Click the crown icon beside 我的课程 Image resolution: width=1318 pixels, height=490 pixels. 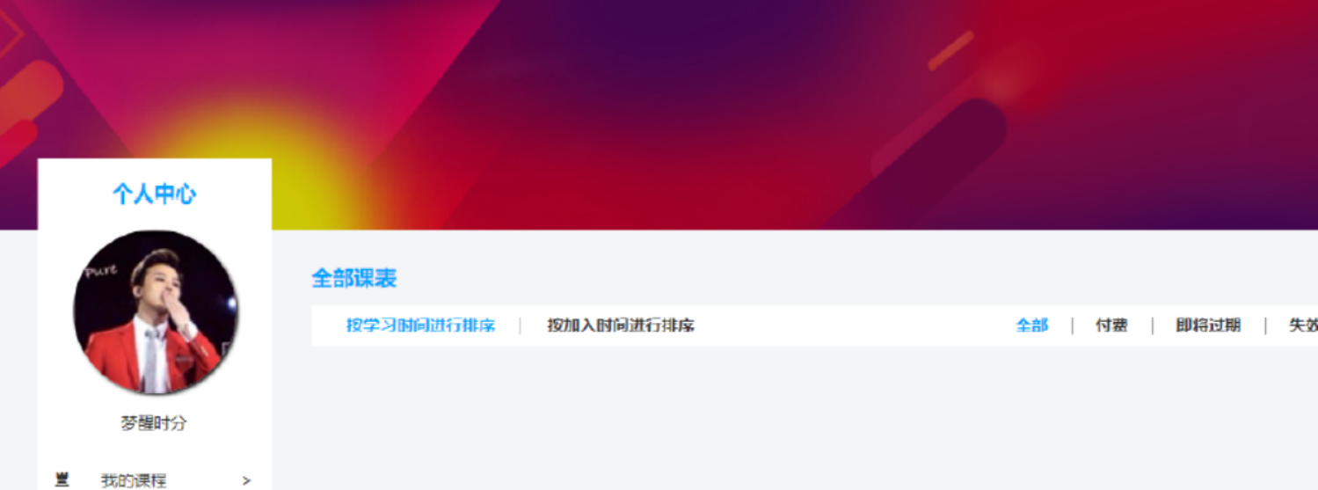[62, 479]
